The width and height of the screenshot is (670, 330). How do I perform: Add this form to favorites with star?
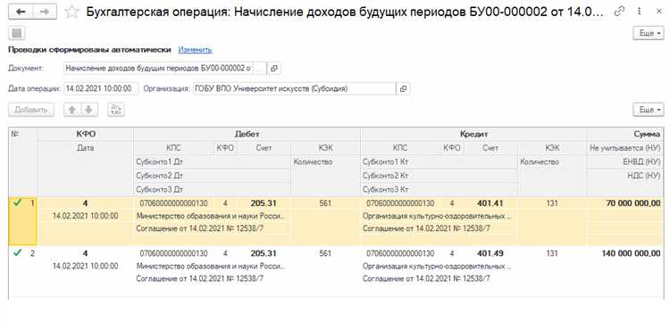tap(71, 12)
